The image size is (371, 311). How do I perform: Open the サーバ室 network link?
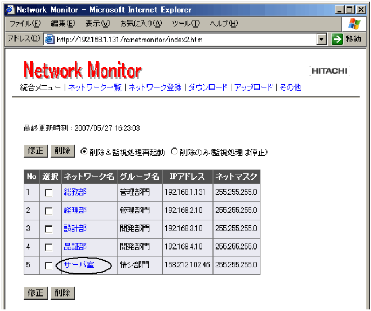coord(79,265)
